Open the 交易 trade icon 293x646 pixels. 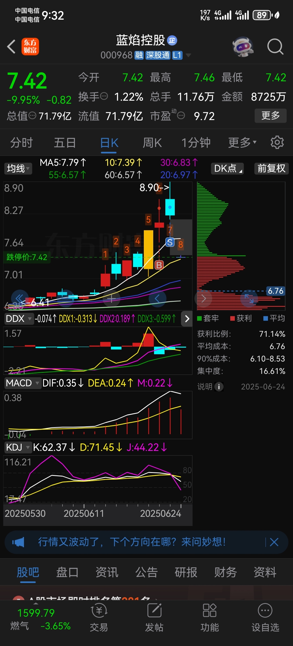[x=99, y=618]
